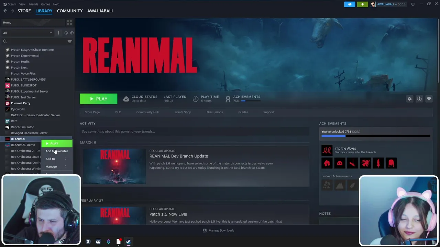Screen dimensions: 440x247
Task: Click the activity status input field
Action: tap(195, 131)
